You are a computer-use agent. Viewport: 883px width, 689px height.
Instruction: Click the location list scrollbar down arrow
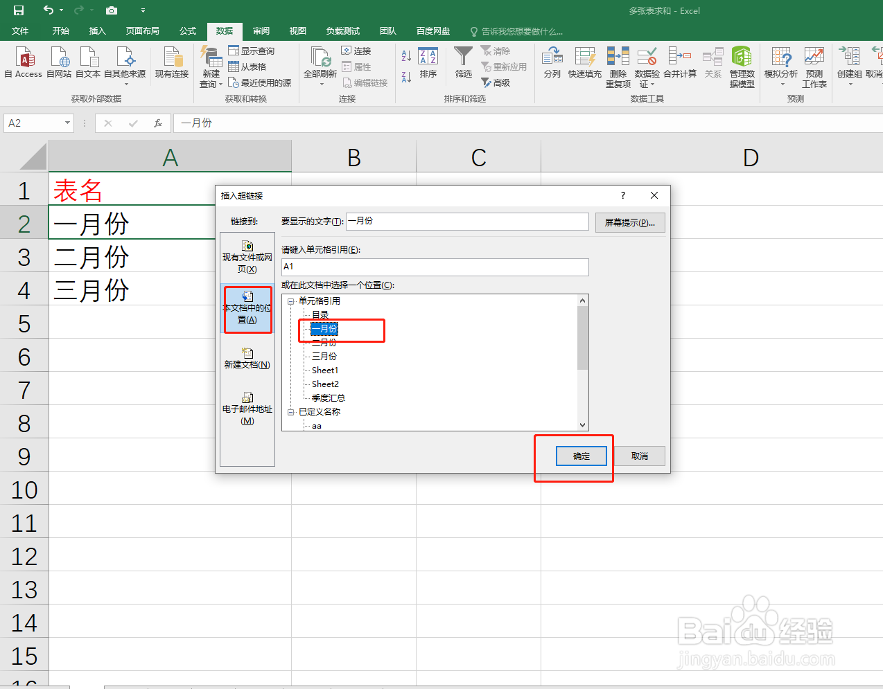pyautogui.click(x=583, y=425)
